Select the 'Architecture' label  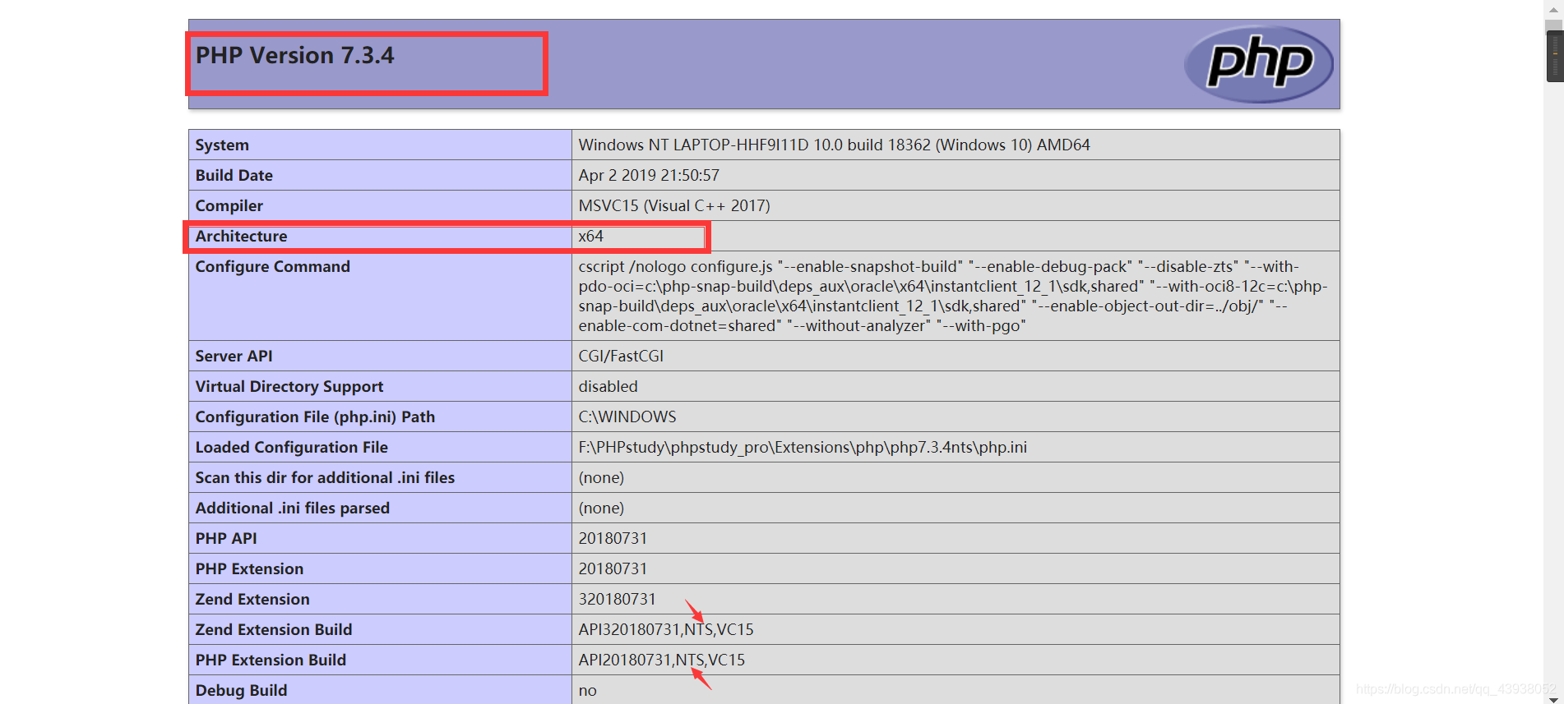coord(241,236)
